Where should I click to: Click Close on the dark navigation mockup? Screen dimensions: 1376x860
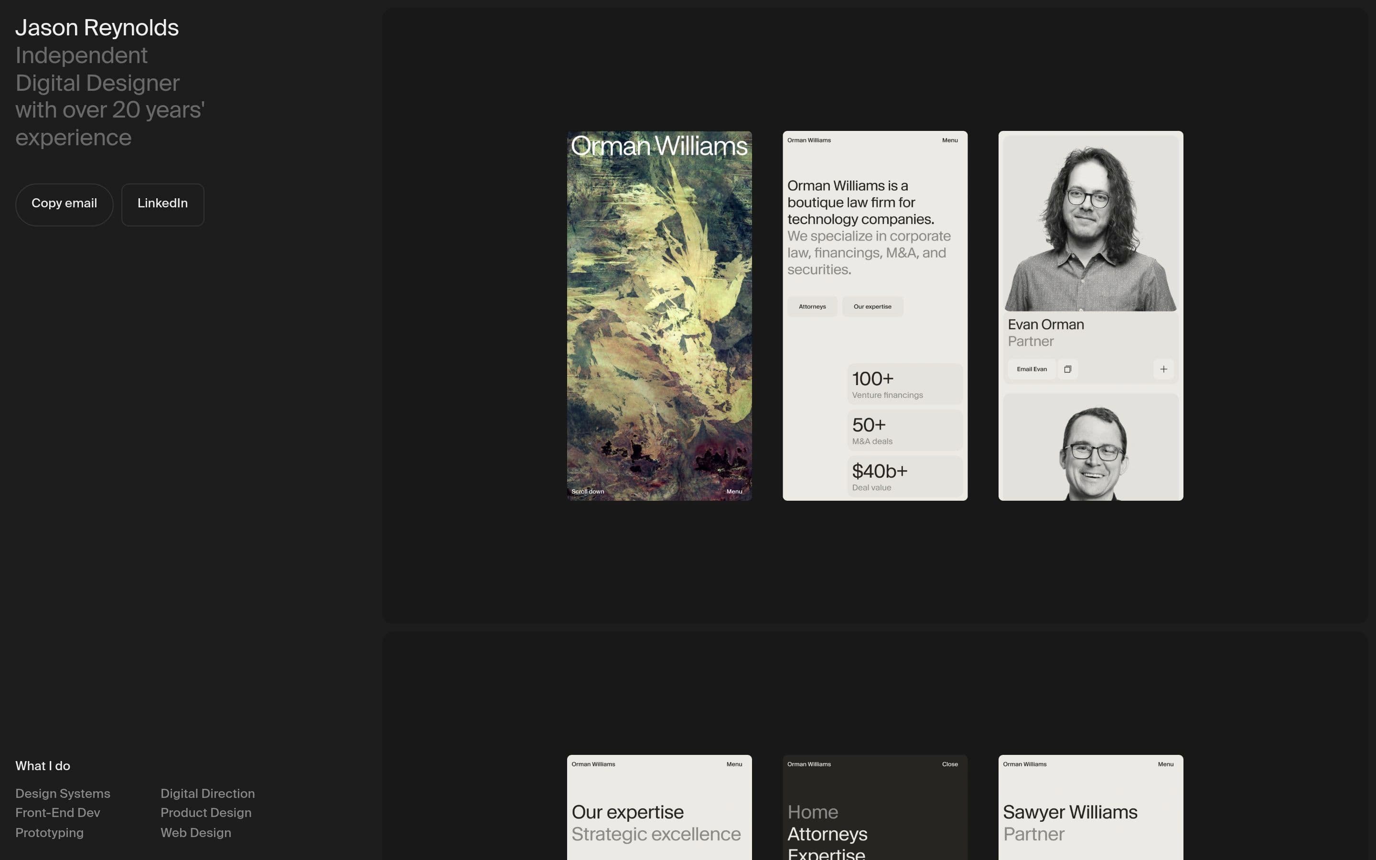(x=949, y=764)
